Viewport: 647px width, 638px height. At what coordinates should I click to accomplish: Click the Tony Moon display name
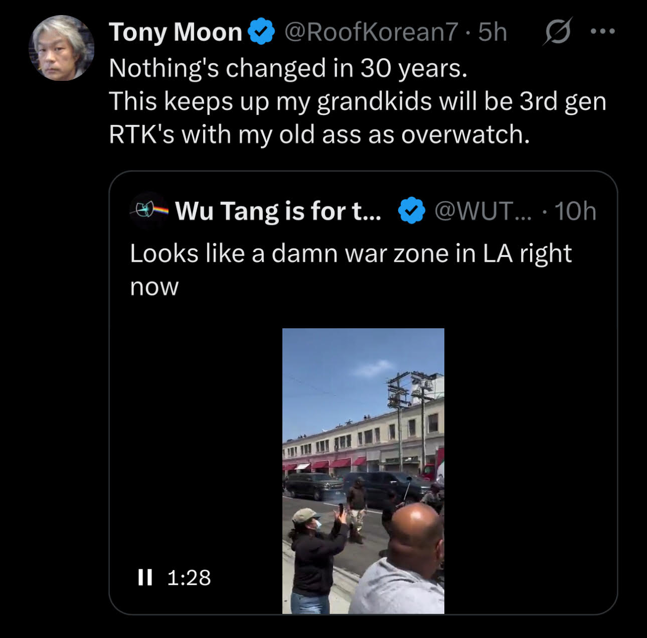[x=176, y=32]
